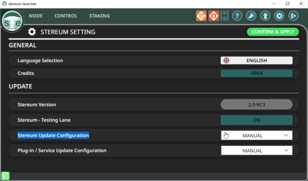Go to the CONTROL tab
This screenshot has height=181, width=308.
pyautogui.click(x=66, y=16)
